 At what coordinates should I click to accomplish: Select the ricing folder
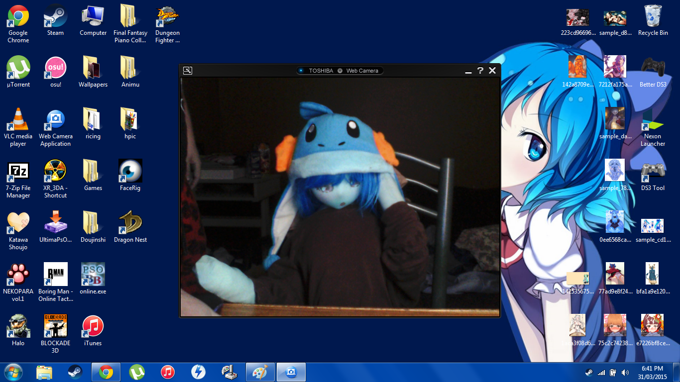[93, 124]
